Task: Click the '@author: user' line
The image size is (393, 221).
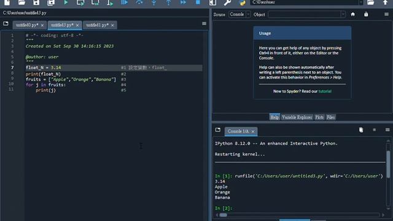Action: (x=42, y=57)
